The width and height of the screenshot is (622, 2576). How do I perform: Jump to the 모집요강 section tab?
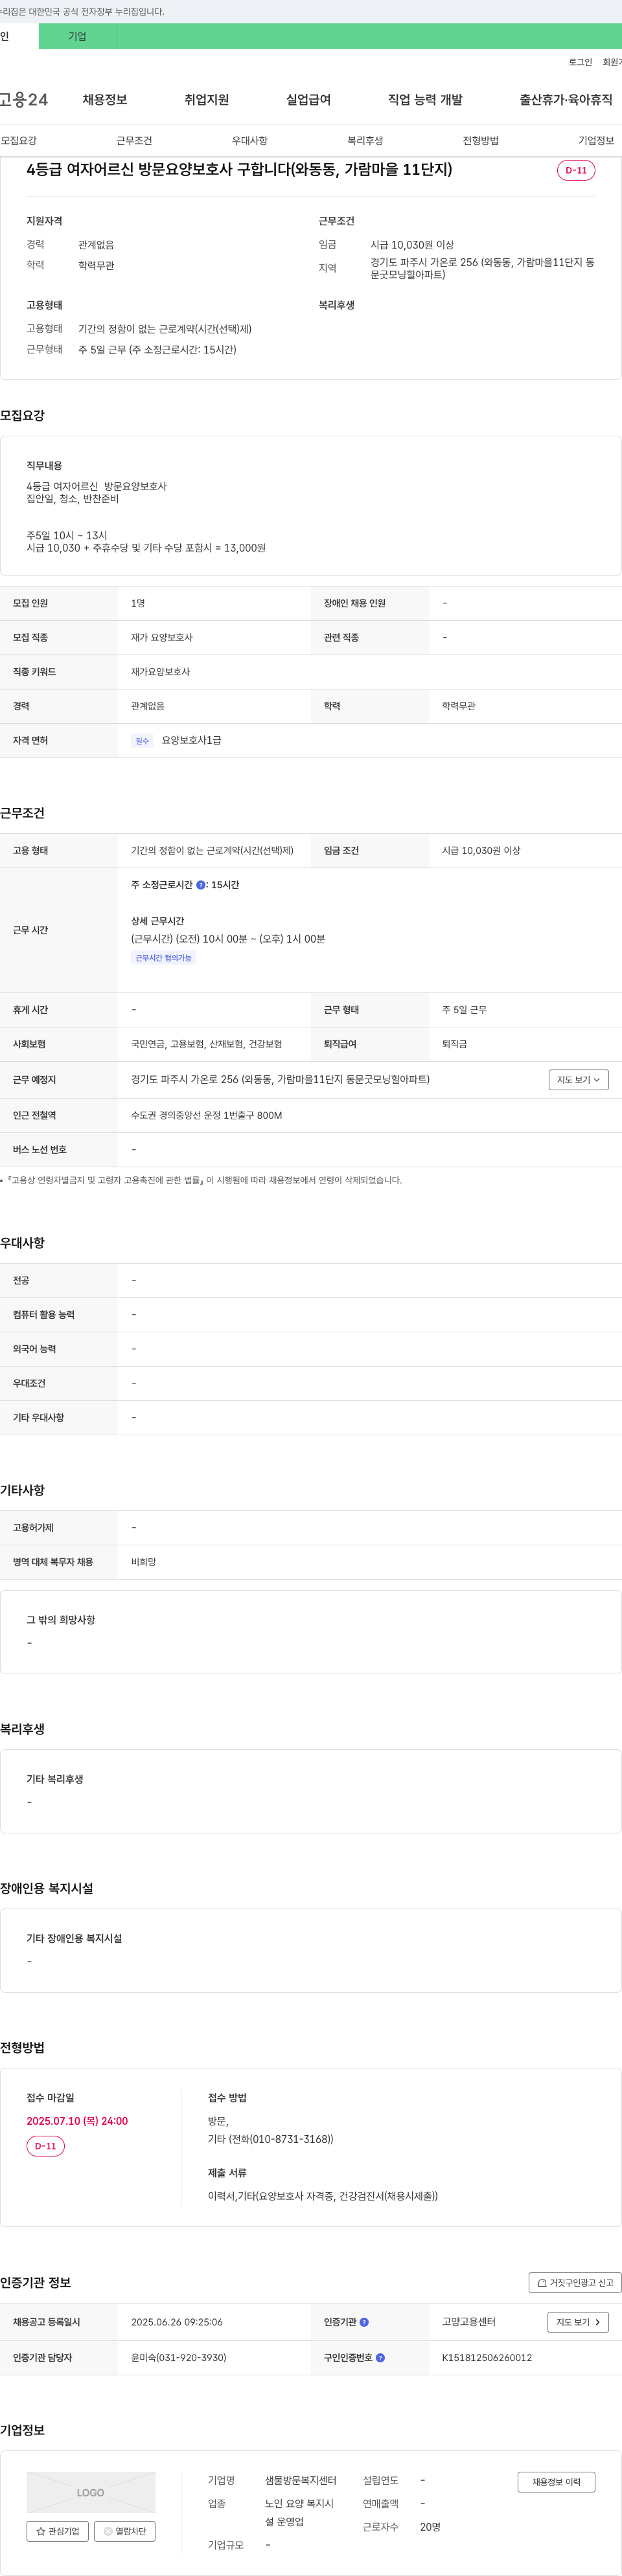click(19, 141)
